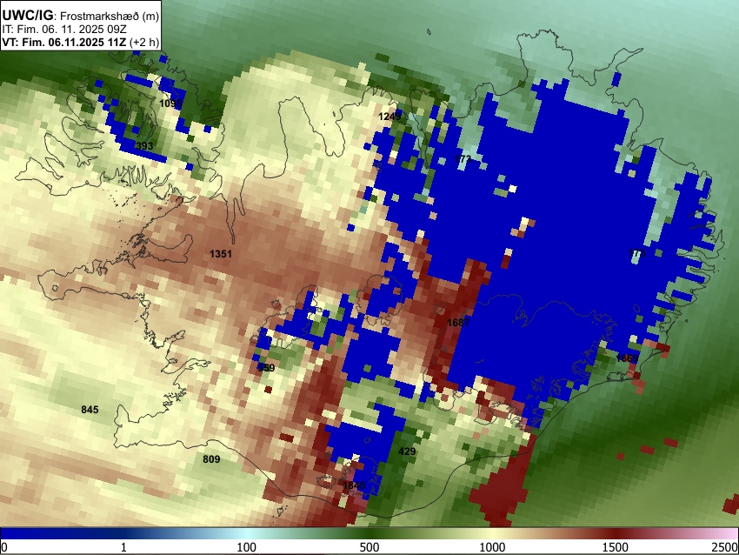
Task: Click the 1687 map value
Action: point(457,323)
